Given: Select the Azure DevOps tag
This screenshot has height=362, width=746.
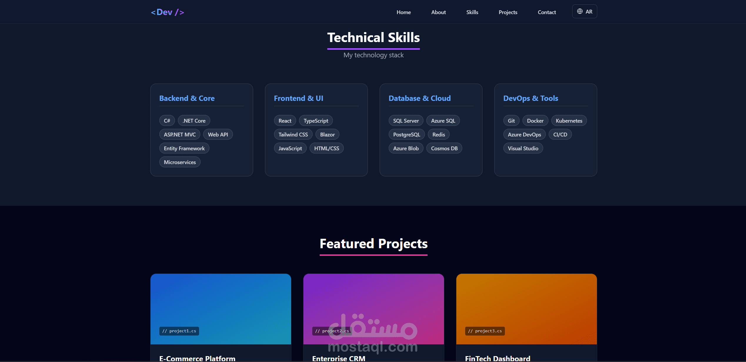Looking at the screenshot, I should tap(524, 134).
